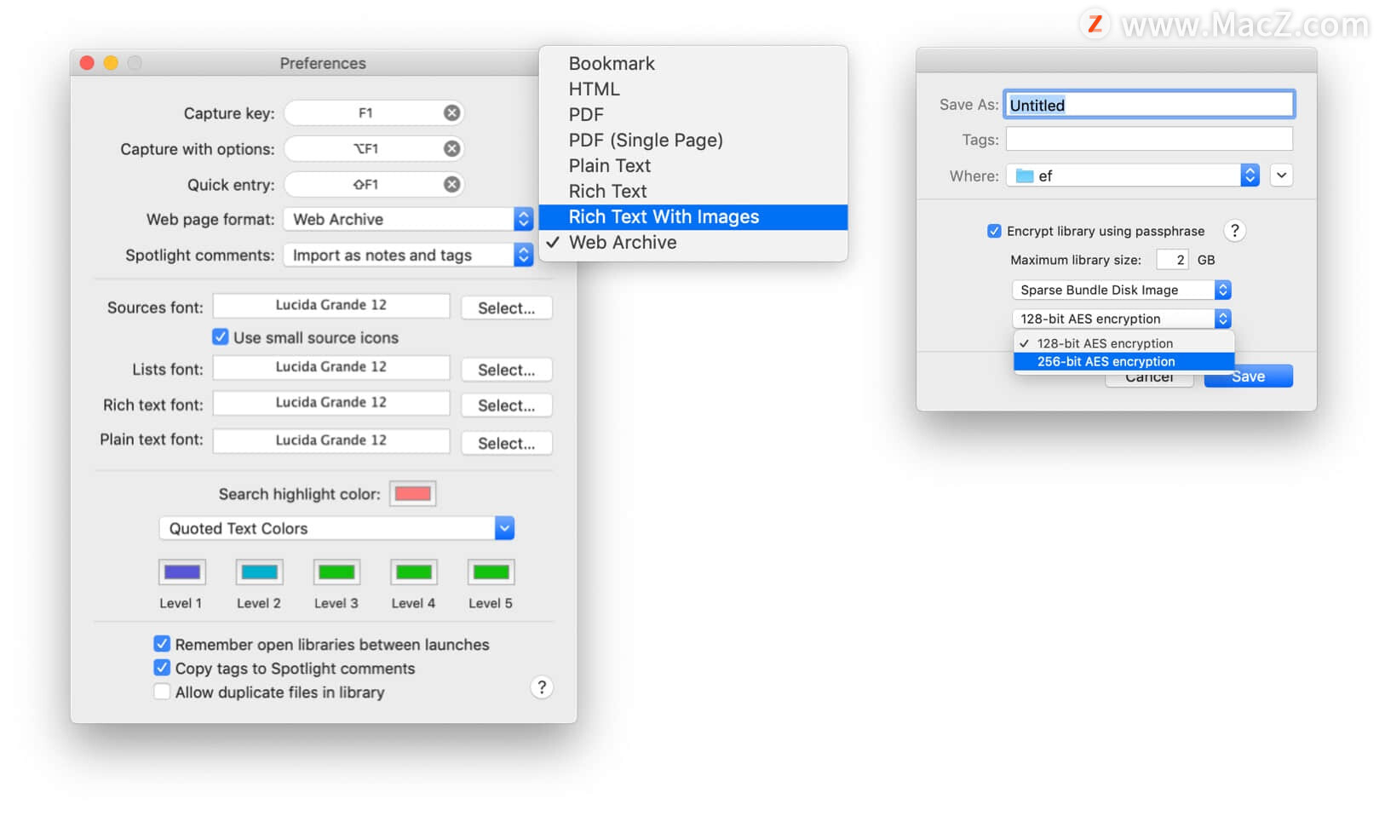Open Level 5 quoted text color swatch
The image size is (1385, 816).
[x=491, y=572]
